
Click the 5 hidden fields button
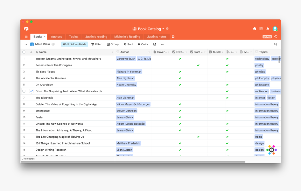tap(75, 44)
